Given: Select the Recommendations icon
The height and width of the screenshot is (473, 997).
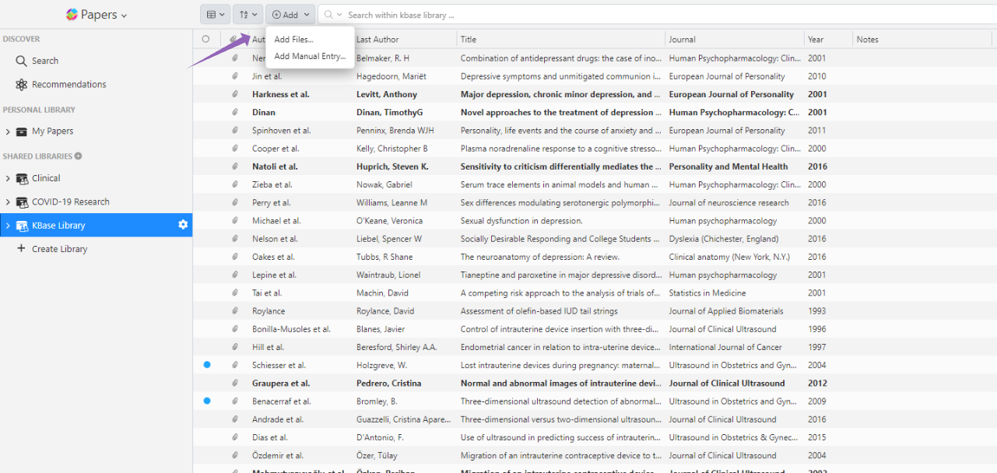Looking at the screenshot, I should point(20,84).
